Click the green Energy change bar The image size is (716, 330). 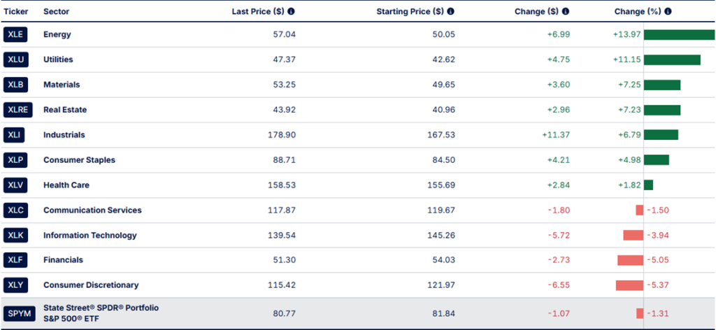click(x=678, y=34)
